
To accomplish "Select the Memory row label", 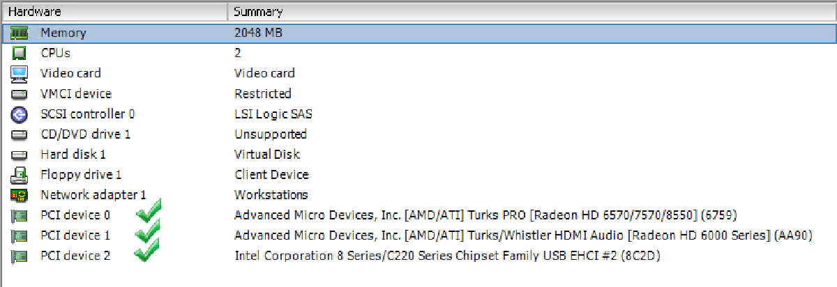I will click(63, 33).
